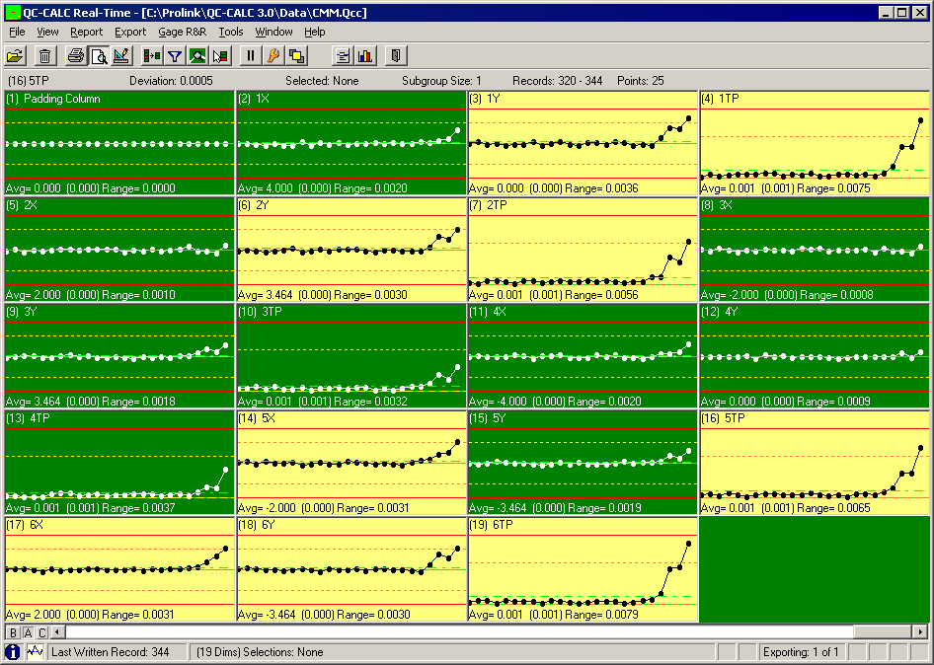Viewport: 934px width, 665px height.
Task: Click the blue info icon in status bar
Action: (13, 652)
